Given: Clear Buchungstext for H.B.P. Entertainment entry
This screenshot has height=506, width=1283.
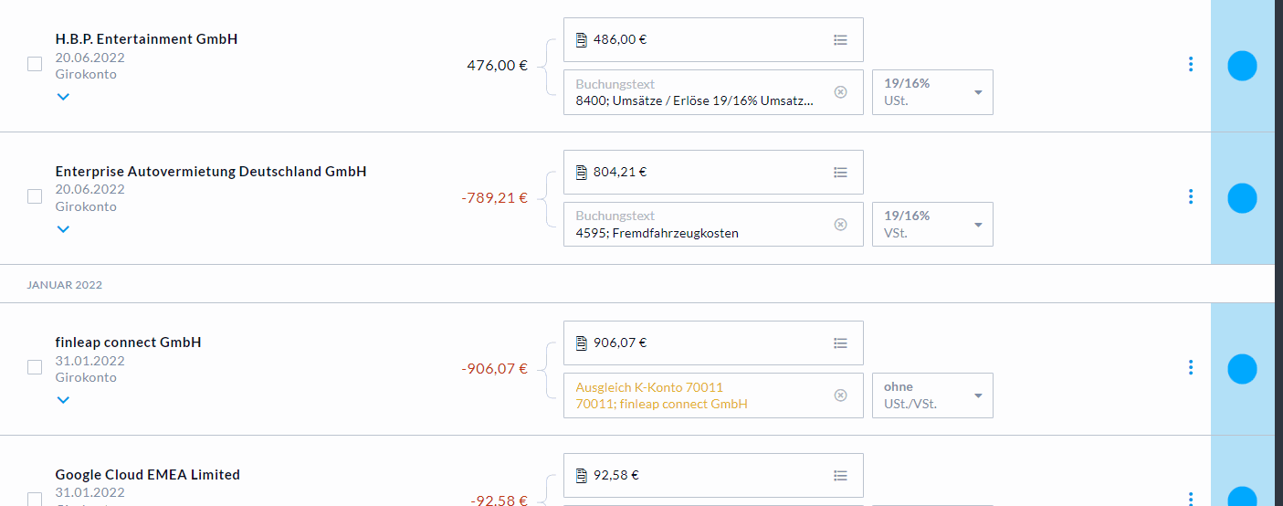Looking at the screenshot, I should click(840, 92).
